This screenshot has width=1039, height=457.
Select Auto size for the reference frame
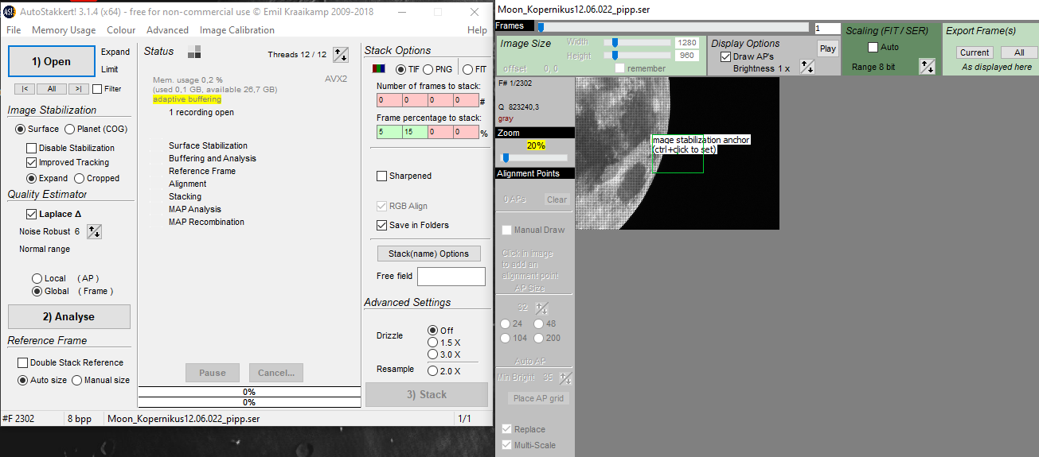(22, 380)
